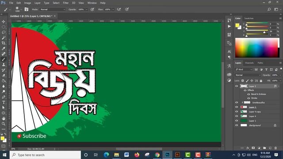Open the brush Opacity dropdown arrow
The image size is (283, 159).
tap(87, 9)
